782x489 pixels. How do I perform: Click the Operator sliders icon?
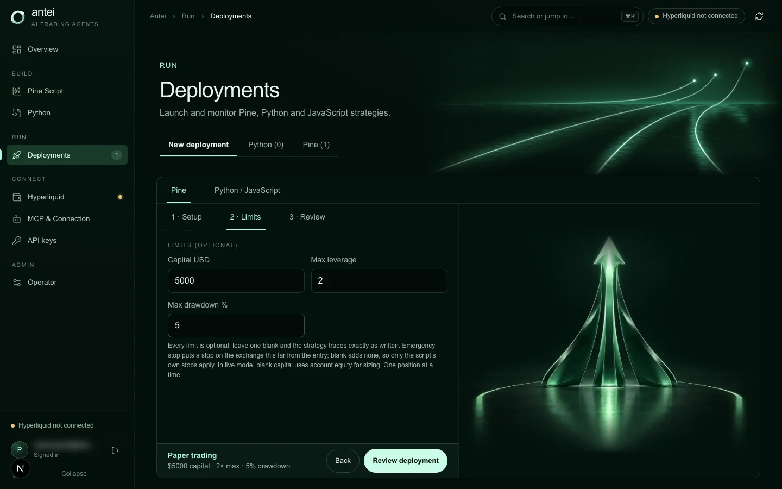click(x=17, y=283)
